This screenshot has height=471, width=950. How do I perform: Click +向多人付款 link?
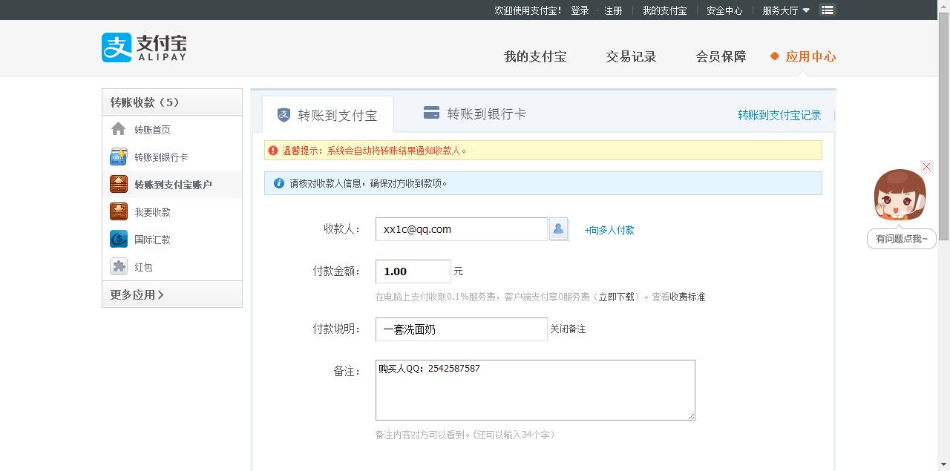point(609,230)
